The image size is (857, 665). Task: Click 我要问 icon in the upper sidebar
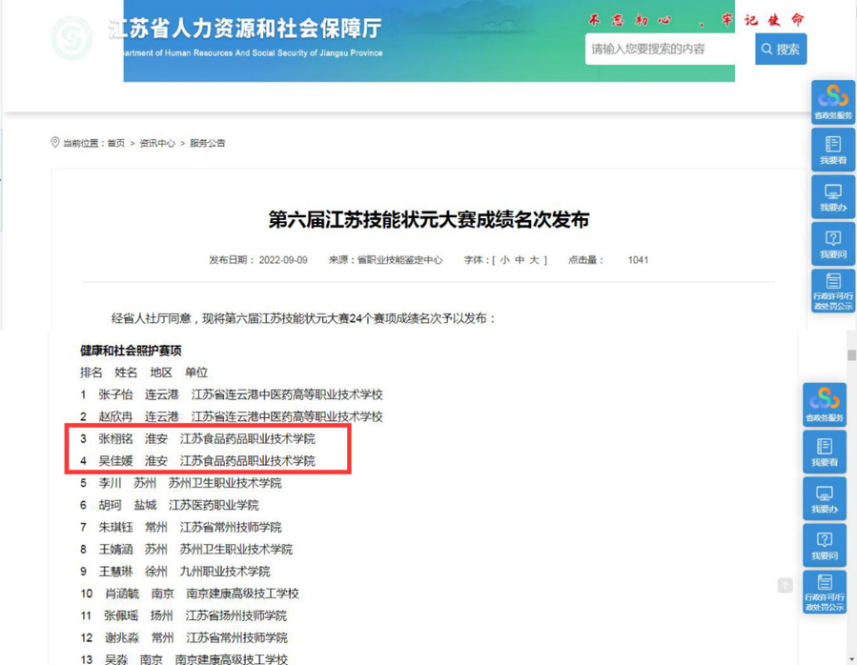pos(832,244)
